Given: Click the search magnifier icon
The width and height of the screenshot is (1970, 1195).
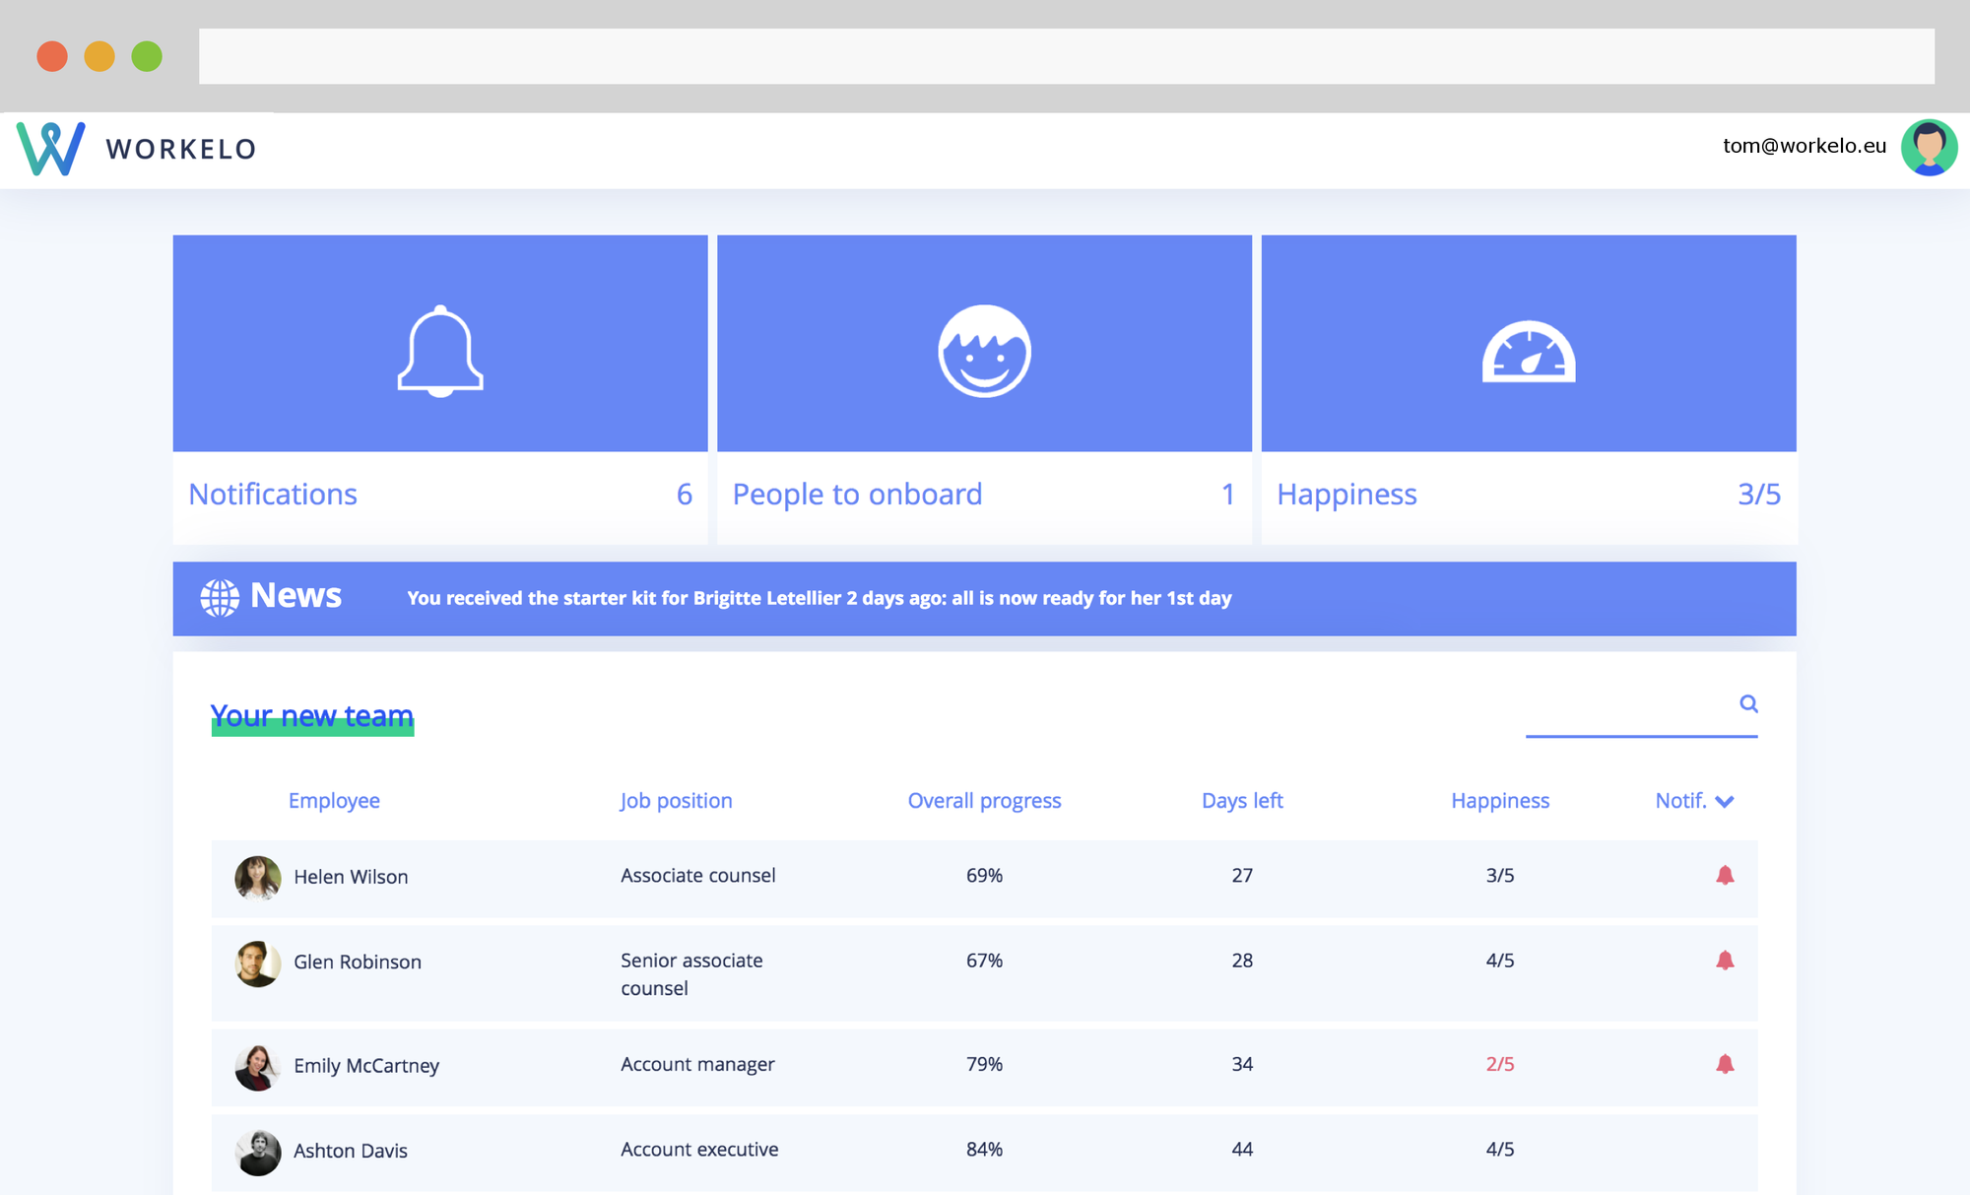Looking at the screenshot, I should tap(1748, 703).
